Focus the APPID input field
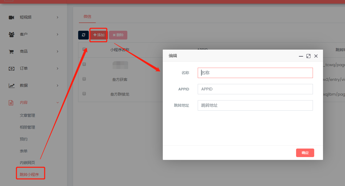This screenshot has height=186, width=345. tap(255, 89)
